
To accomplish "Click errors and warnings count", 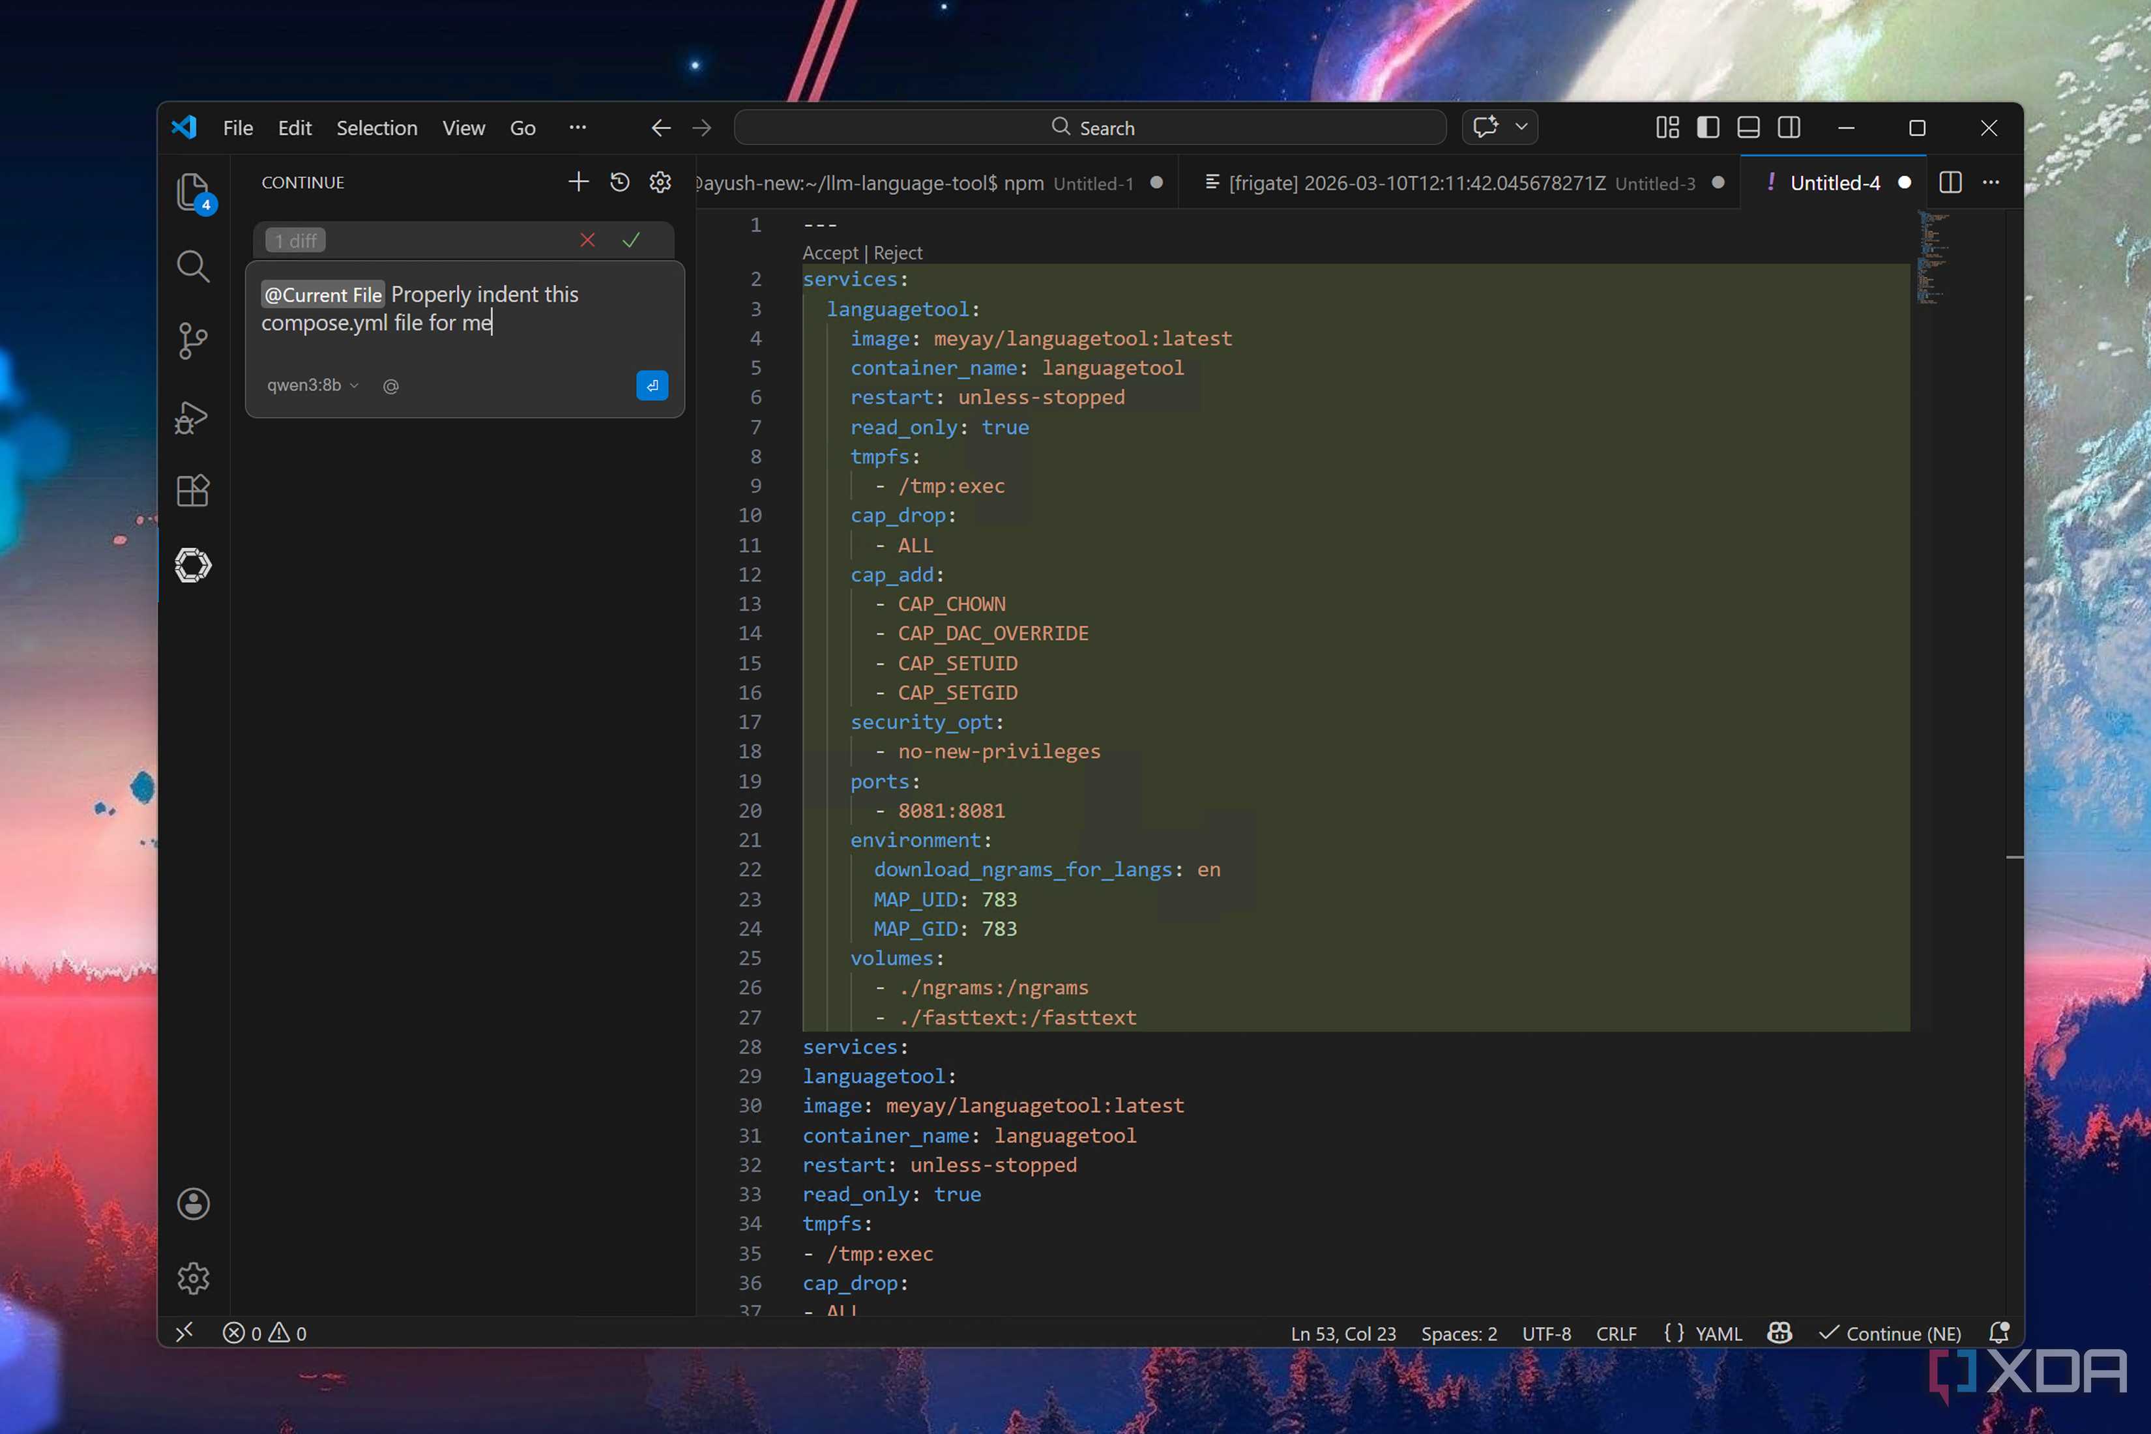I will 264,1334.
